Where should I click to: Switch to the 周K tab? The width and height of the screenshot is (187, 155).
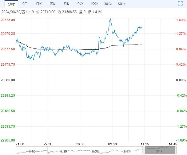(53, 4)
